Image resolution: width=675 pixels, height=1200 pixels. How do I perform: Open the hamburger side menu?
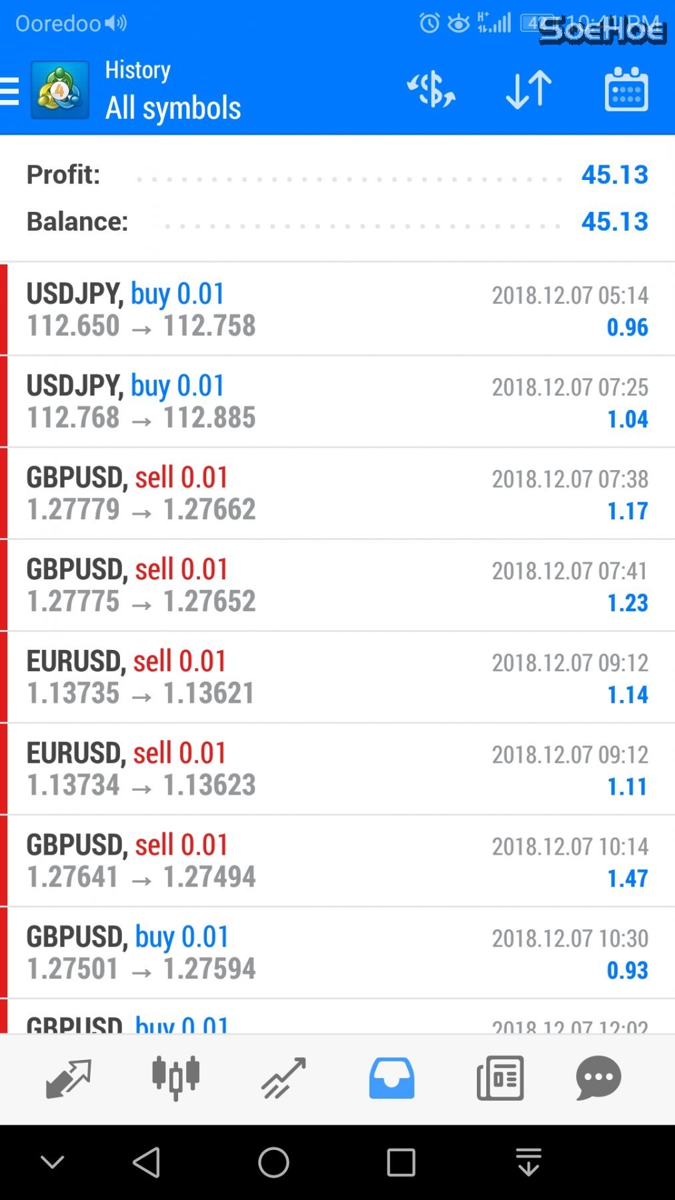pos(10,91)
